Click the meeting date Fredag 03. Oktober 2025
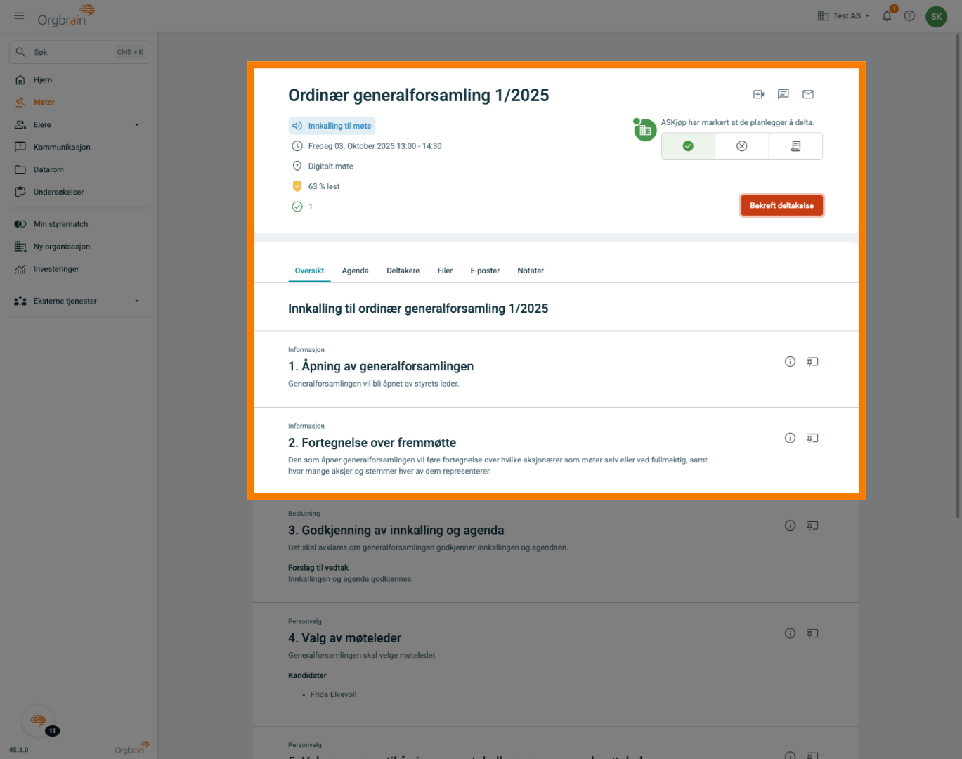 point(375,146)
